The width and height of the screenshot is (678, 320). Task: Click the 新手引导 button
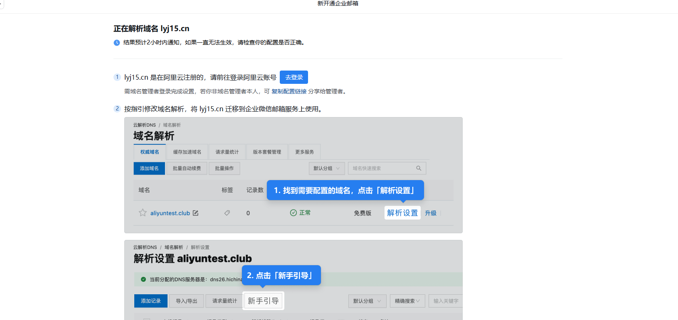coord(263,301)
